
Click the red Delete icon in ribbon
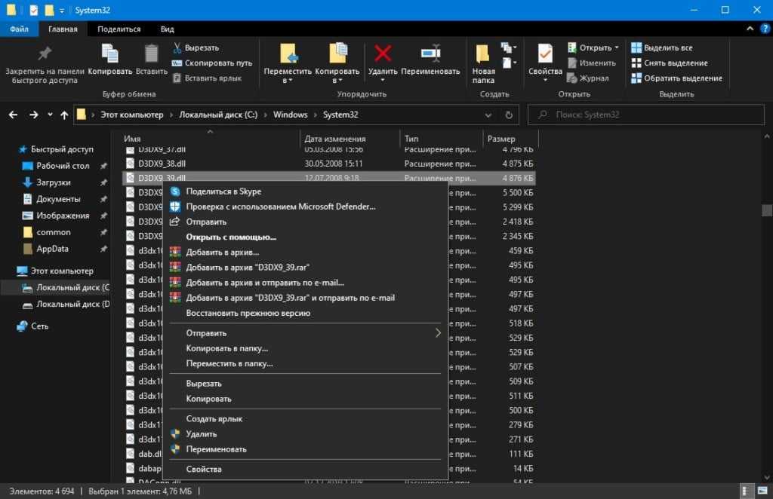point(383,54)
